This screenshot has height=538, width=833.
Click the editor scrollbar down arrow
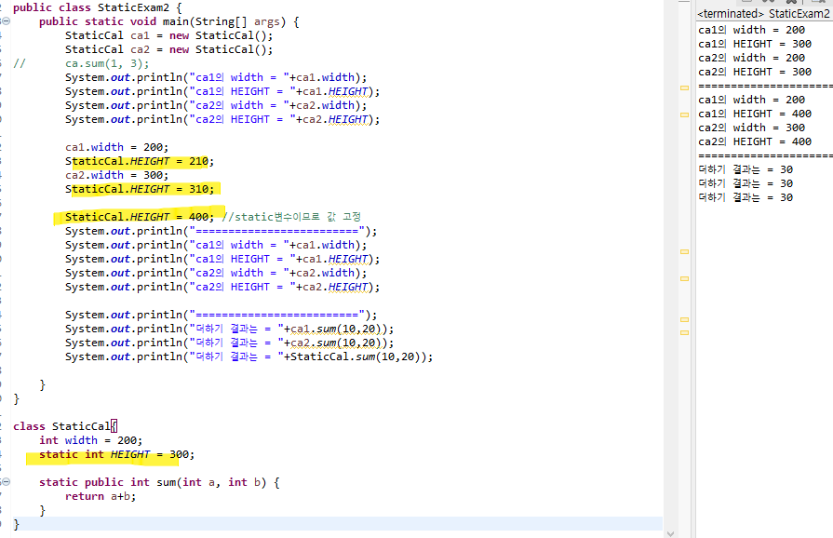(670, 533)
